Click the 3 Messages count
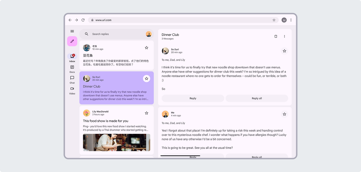Viewport: 361px width, 172px height. point(168,39)
